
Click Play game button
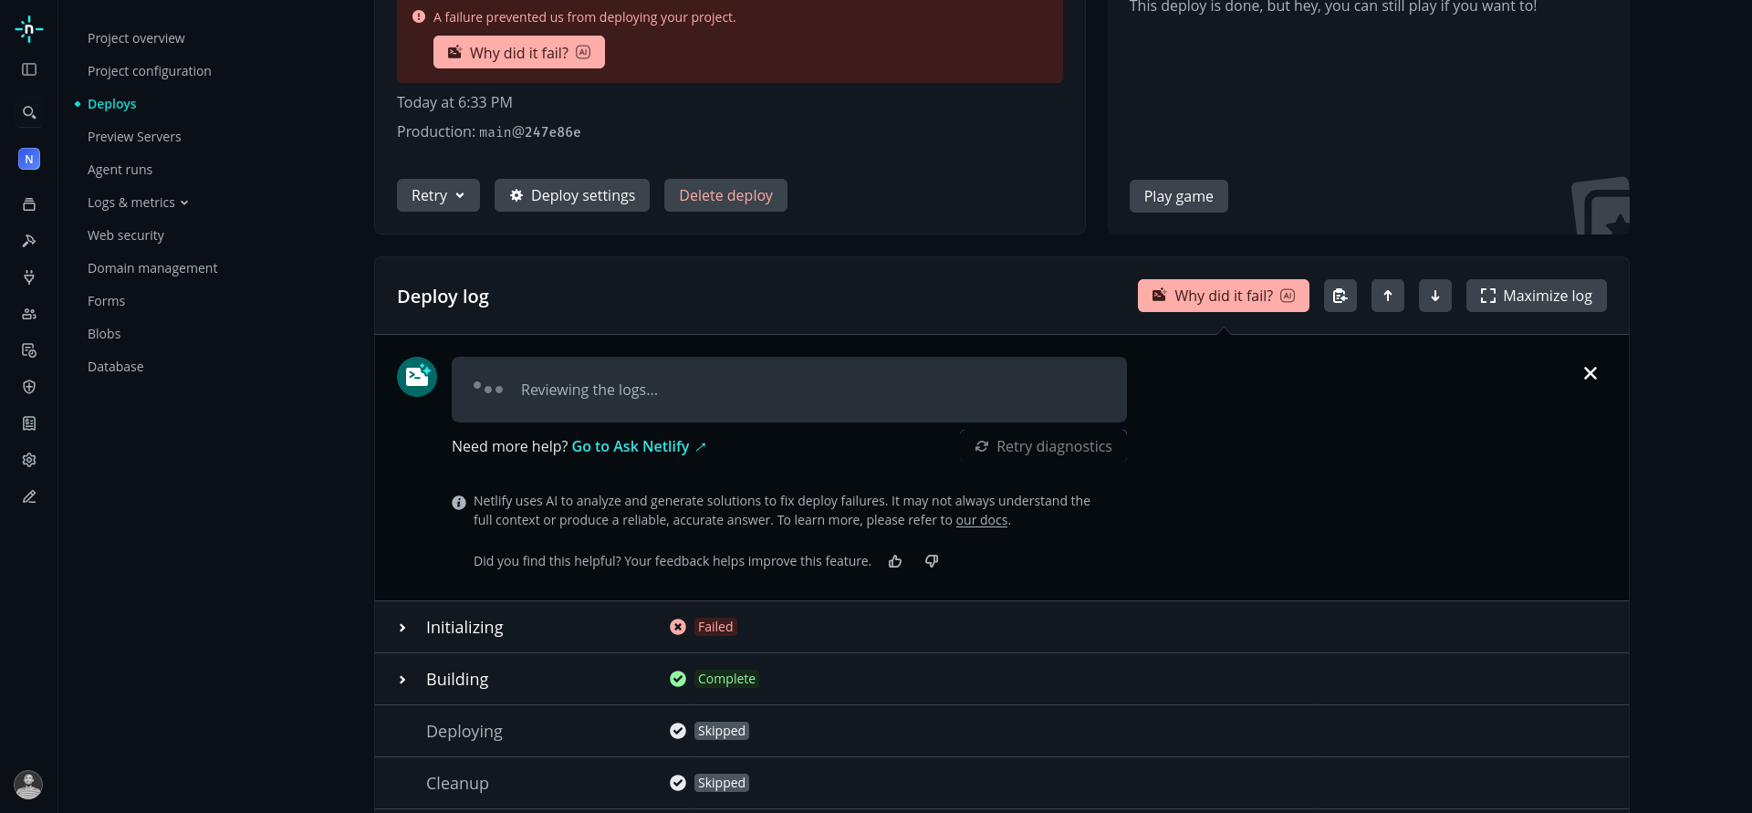(x=1179, y=196)
